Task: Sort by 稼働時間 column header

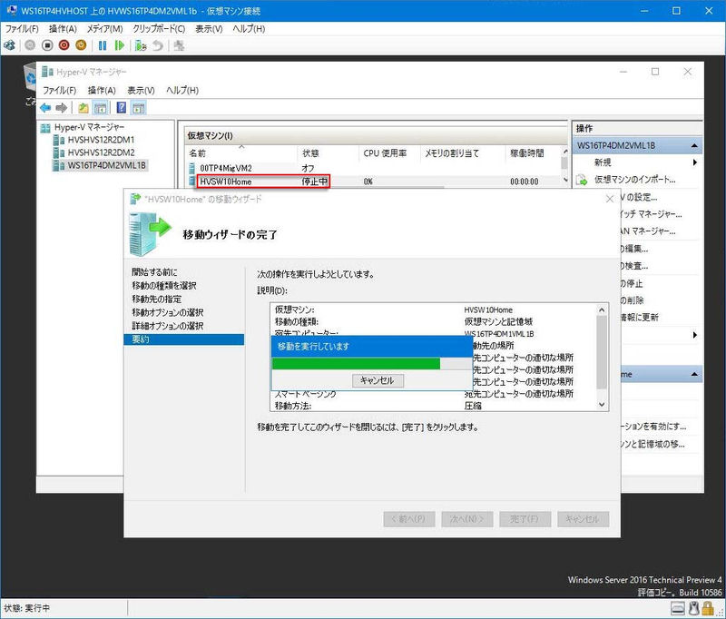Action: tap(533, 153)
